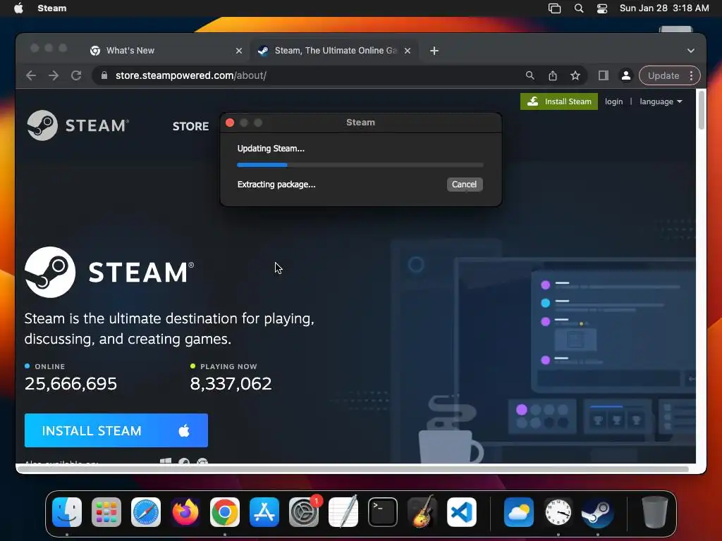
Task: Click the Steam logo in page header
Action: 78,125
